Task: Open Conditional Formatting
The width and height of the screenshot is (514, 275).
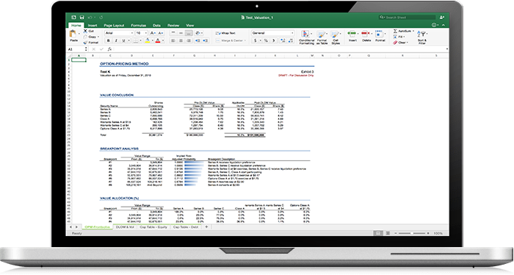Action: click(x=306, y=37)
